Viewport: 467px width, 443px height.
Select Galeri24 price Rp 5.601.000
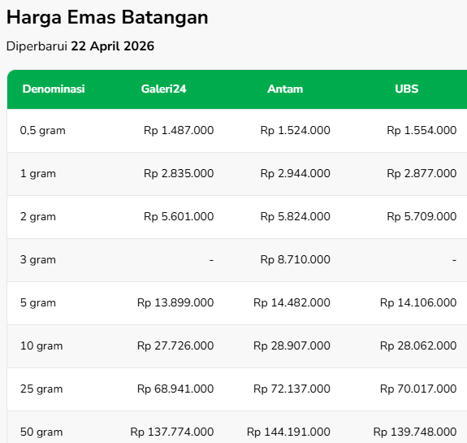pyautogui.click(x=179, y=216)
